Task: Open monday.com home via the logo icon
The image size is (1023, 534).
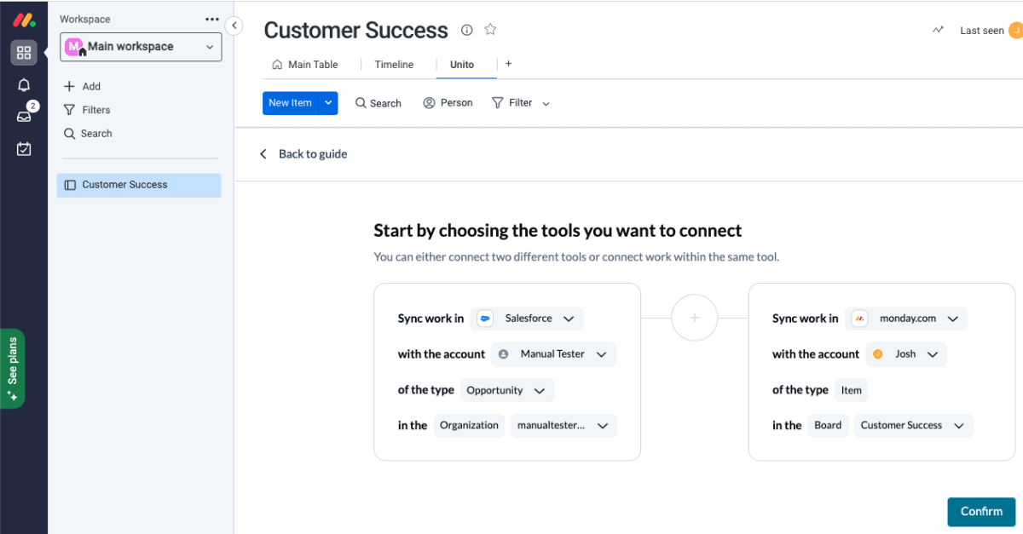Action: point(23,18)
